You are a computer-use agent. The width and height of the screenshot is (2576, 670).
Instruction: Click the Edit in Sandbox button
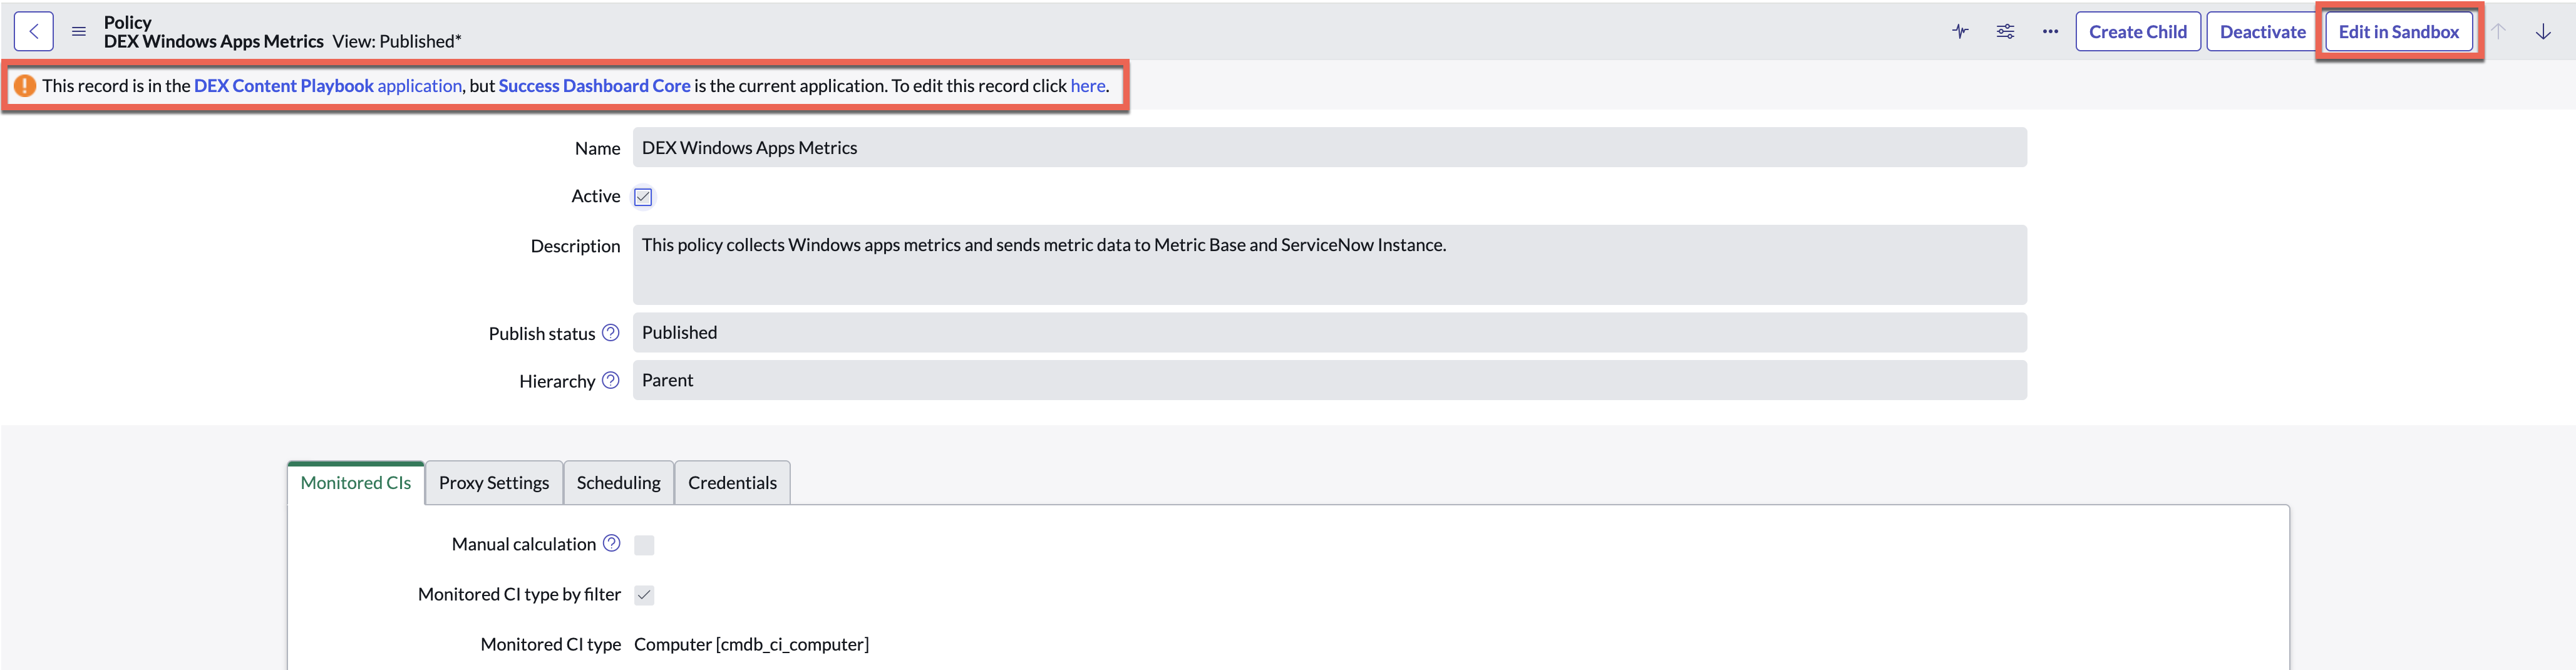tap(2398, 31)
